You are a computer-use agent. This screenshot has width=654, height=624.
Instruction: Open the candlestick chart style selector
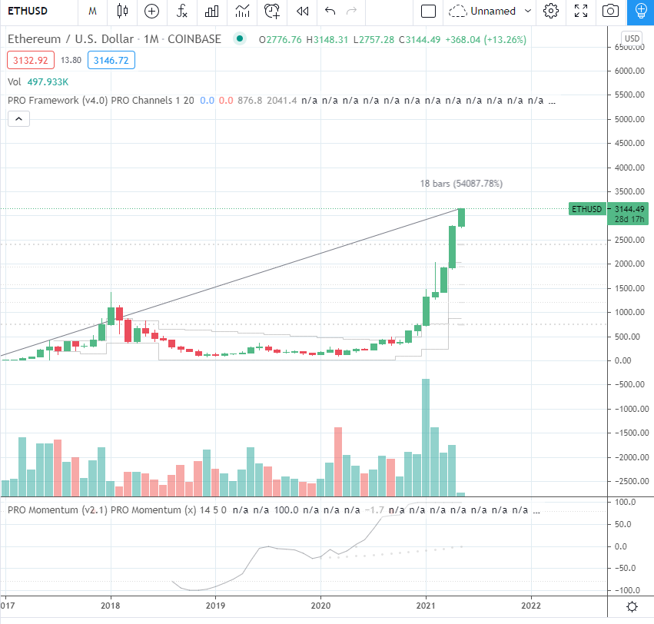(x=122, y=11)
